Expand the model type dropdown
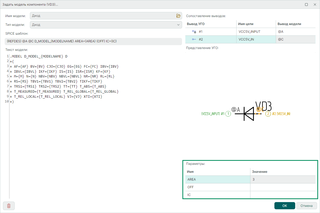320x213 pixels. (x=178, y=25)
